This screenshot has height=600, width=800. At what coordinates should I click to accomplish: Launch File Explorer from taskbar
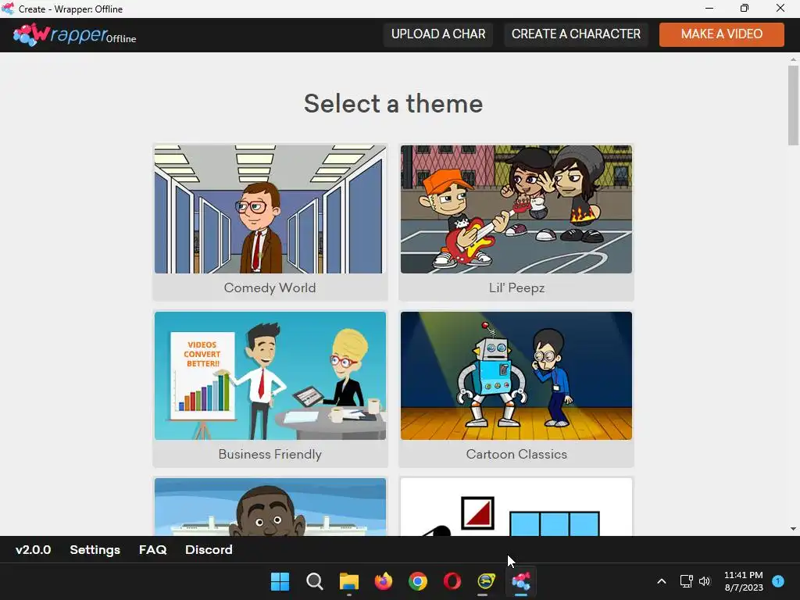click(x=349, y=581)
